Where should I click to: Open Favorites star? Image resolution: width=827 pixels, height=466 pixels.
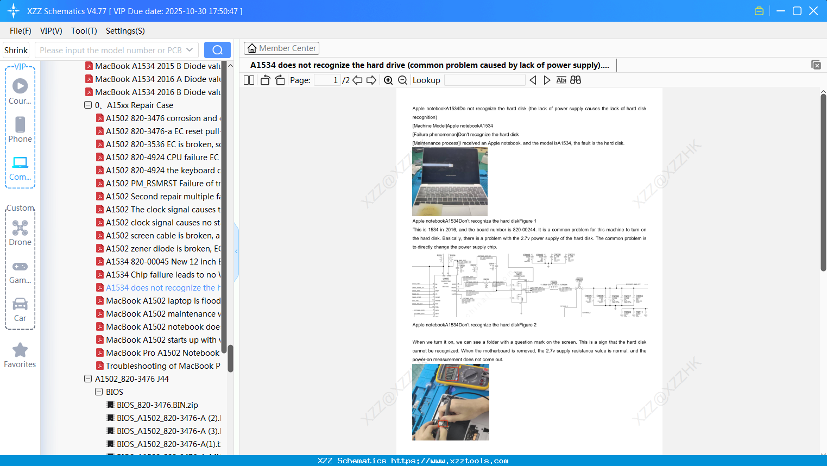point(20,355)
